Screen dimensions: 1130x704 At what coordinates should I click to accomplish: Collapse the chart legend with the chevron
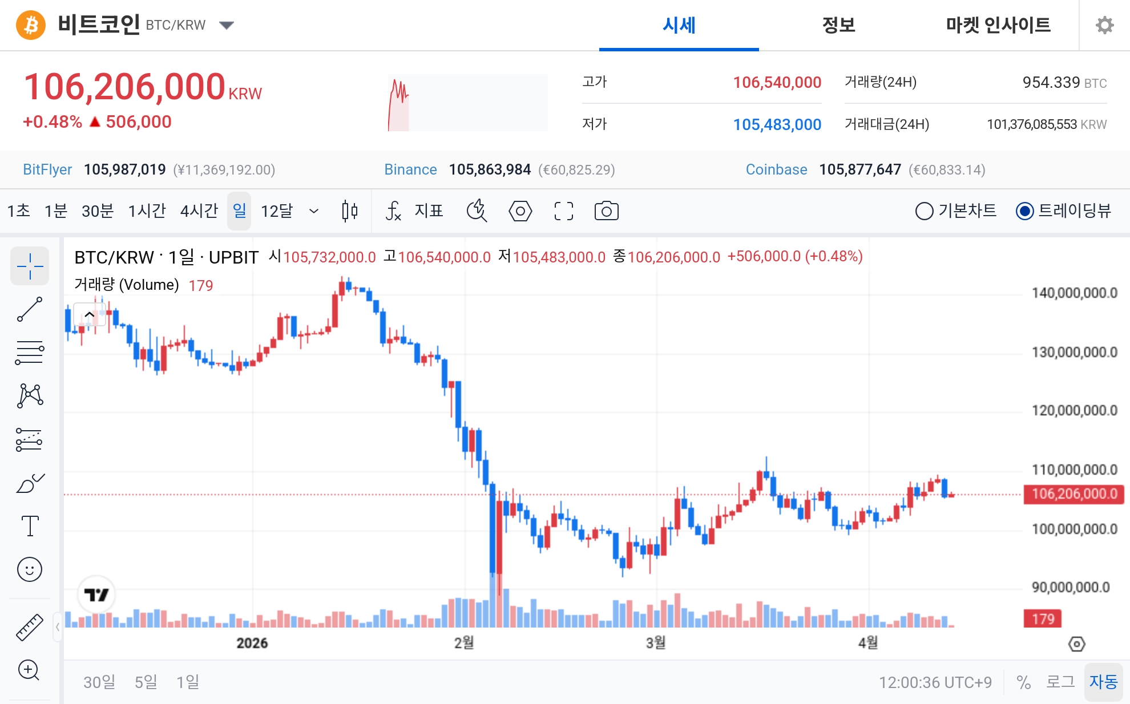(89, 314)
